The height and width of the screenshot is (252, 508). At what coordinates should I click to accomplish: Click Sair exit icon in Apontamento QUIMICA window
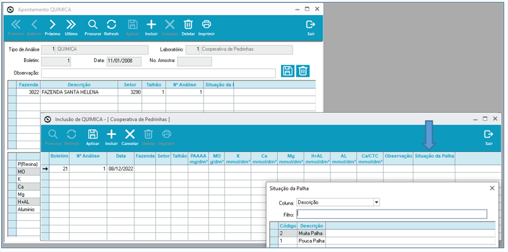point(311,27)
